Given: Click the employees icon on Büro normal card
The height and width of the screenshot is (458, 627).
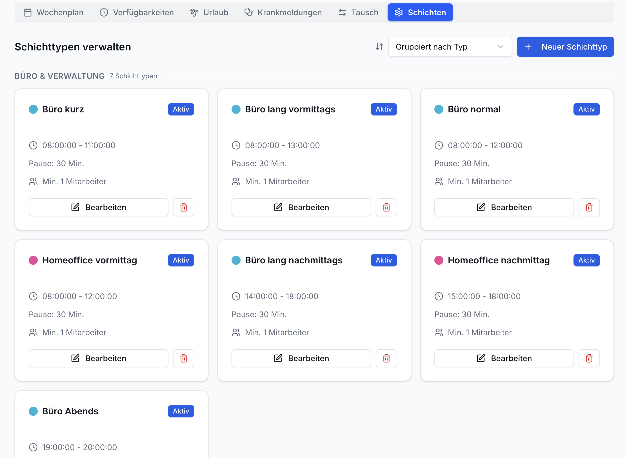Looking at the screenshot, I should click(x=439, y=181).
